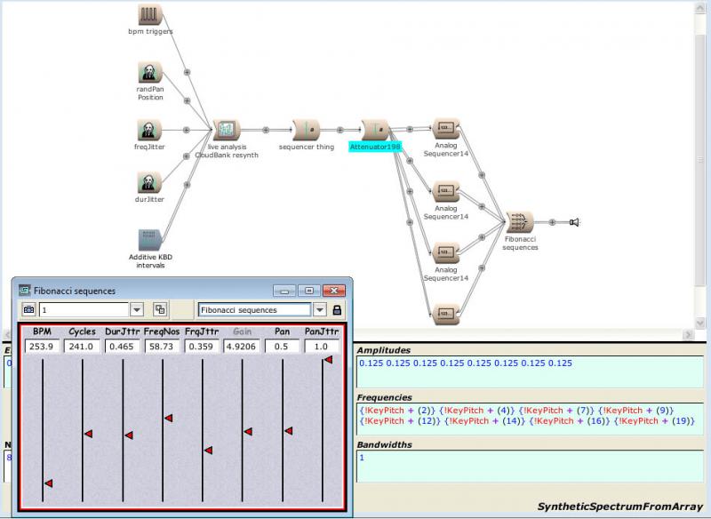This screenshot has height=519, width=711.
Task: Click the SyntheticSpectrumFromArray class label
Action: click(619, 507)
